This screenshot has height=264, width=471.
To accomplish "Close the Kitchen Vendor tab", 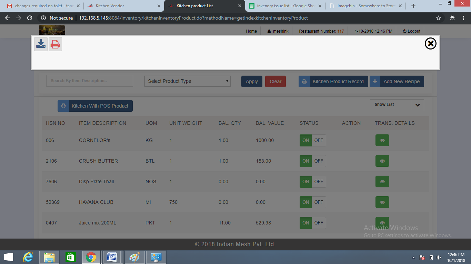I will [x=159, y=6].
